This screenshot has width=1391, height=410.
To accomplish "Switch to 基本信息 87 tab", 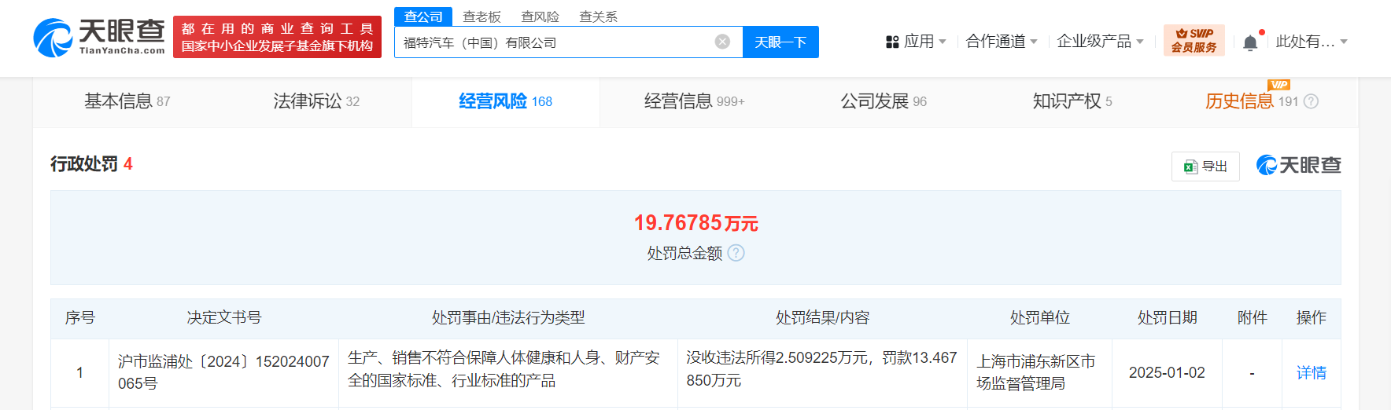I will pyautogui.click(x=127, y=101).
